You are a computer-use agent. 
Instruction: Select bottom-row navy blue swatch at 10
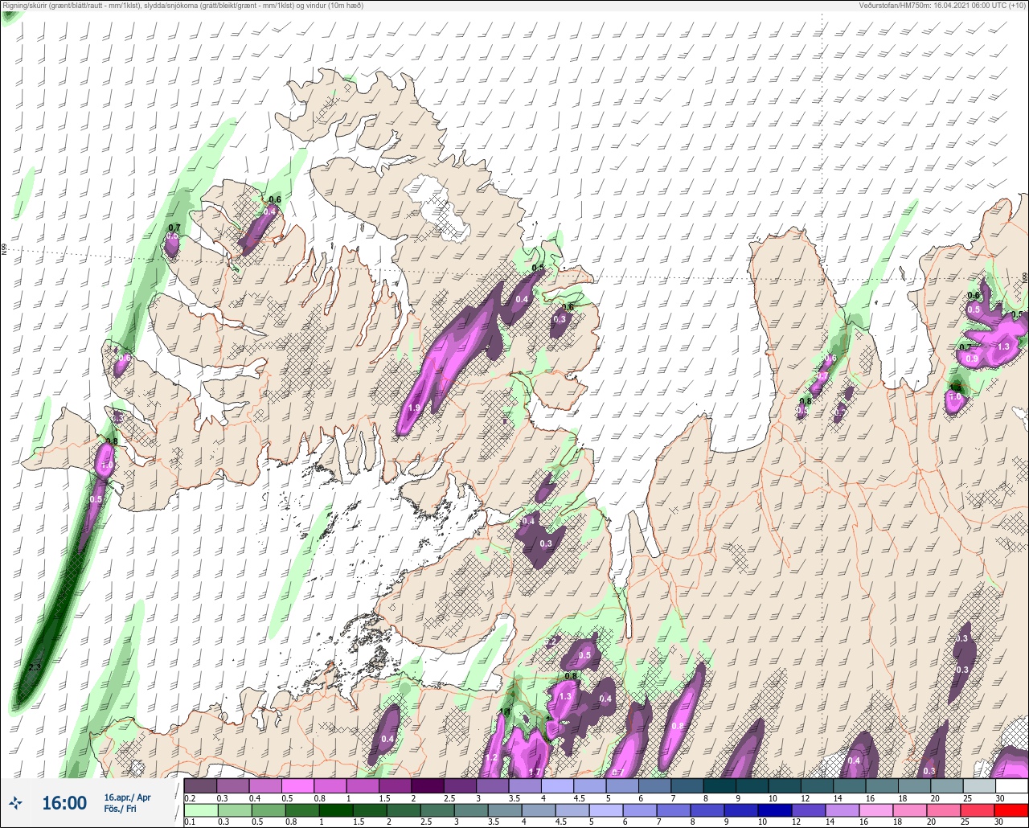777,810
